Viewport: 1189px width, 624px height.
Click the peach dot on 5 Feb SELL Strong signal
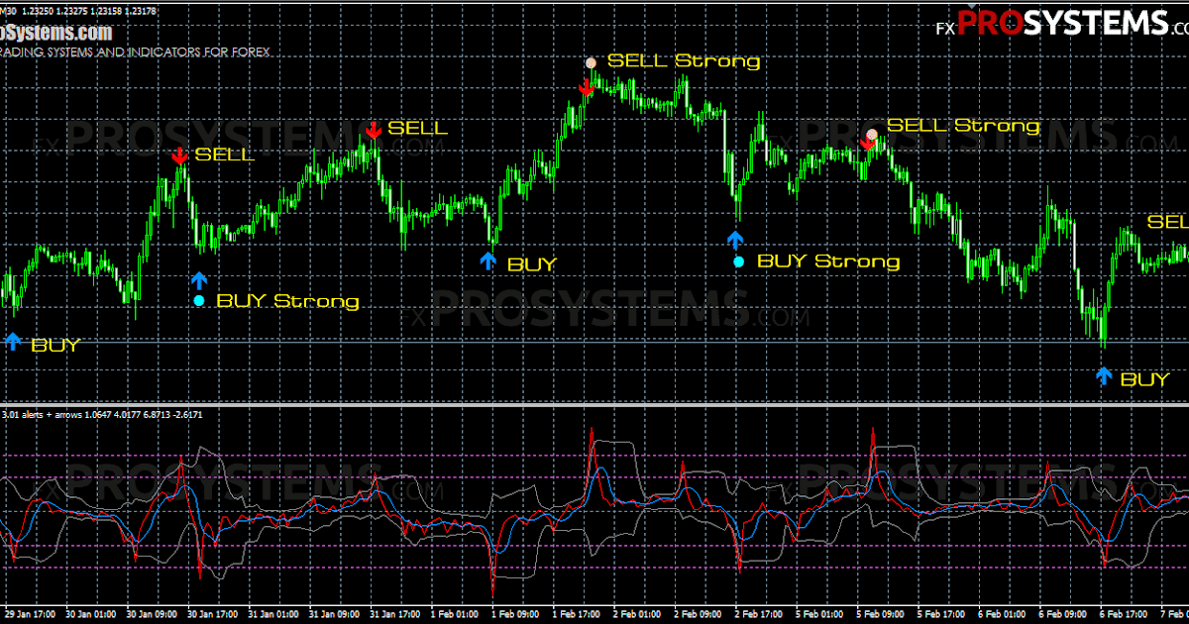[x=872, y=134]
